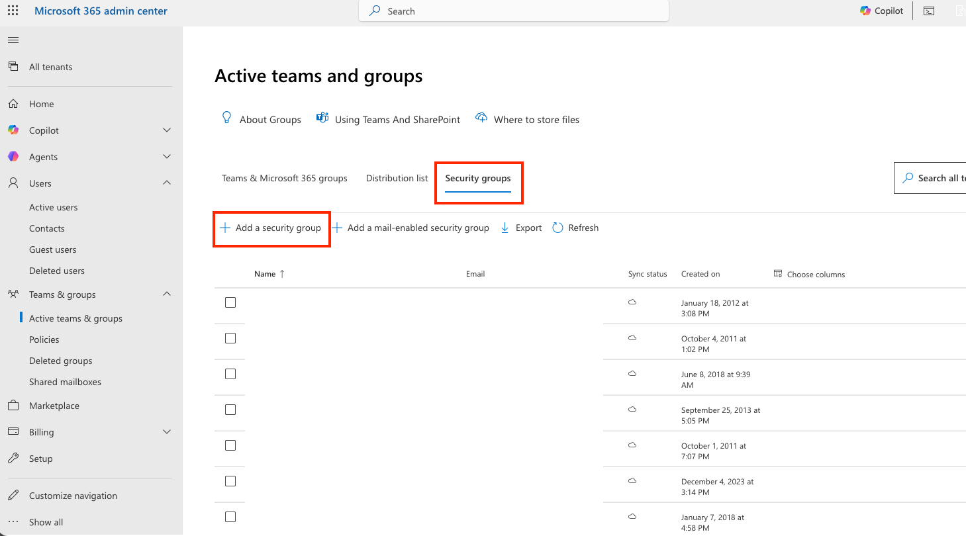The width and height of the screenshot is (966, 536).
Task: Tick the checkbox for June 8, 2018 group
Action: click(x=230, y=374)
